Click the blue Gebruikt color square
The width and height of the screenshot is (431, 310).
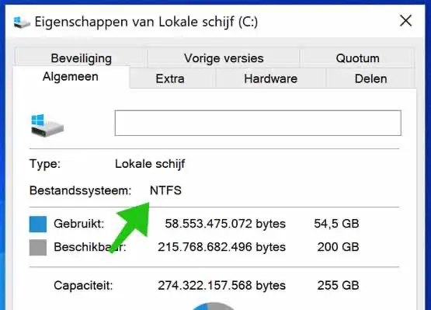pyautogui.click(x=38, y=225)
